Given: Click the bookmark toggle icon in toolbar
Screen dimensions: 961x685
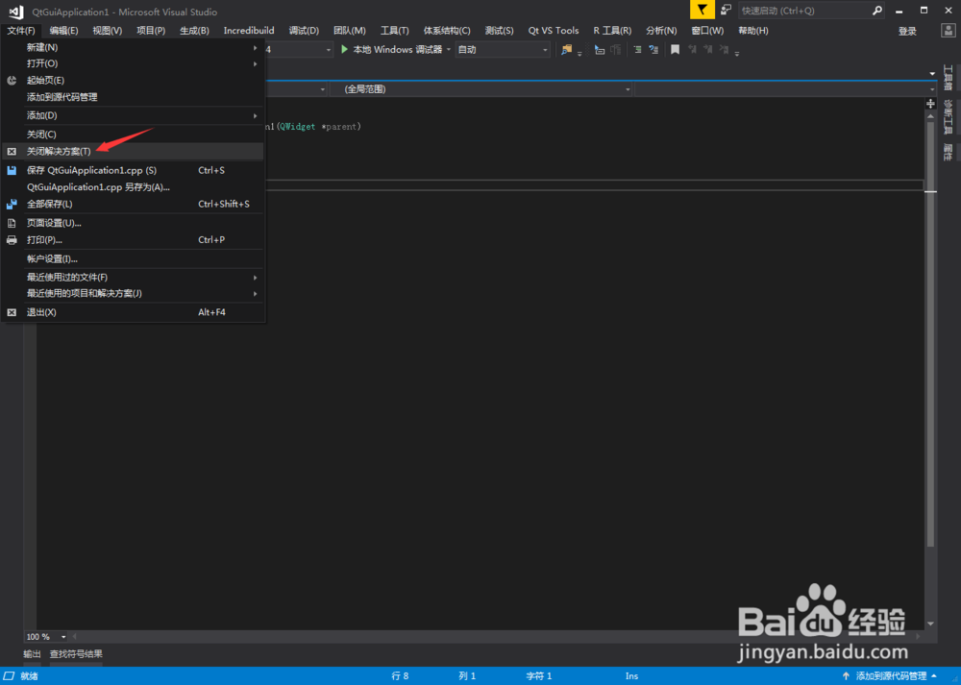Looking at the screenshot, I should (x=675, y=50).
